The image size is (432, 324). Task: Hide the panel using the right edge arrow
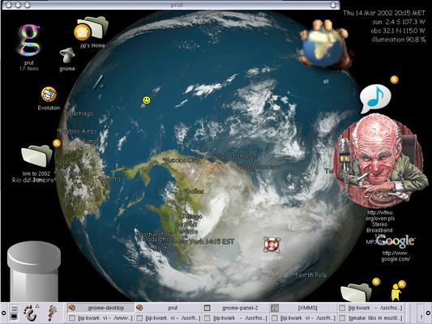pyautogui.click(x=428, y=313)
